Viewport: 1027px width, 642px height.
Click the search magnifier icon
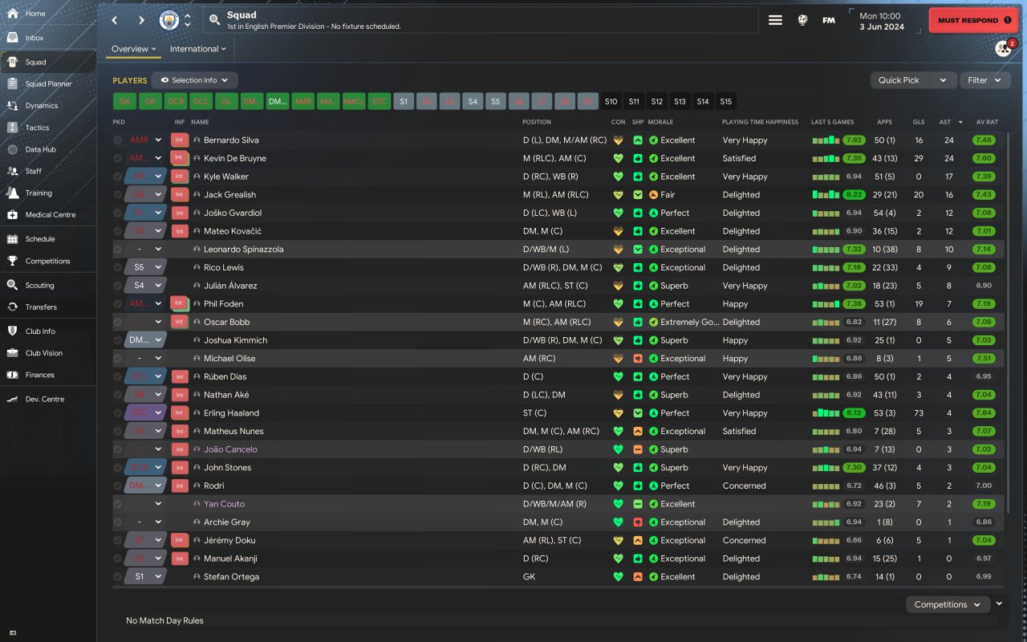213,20
